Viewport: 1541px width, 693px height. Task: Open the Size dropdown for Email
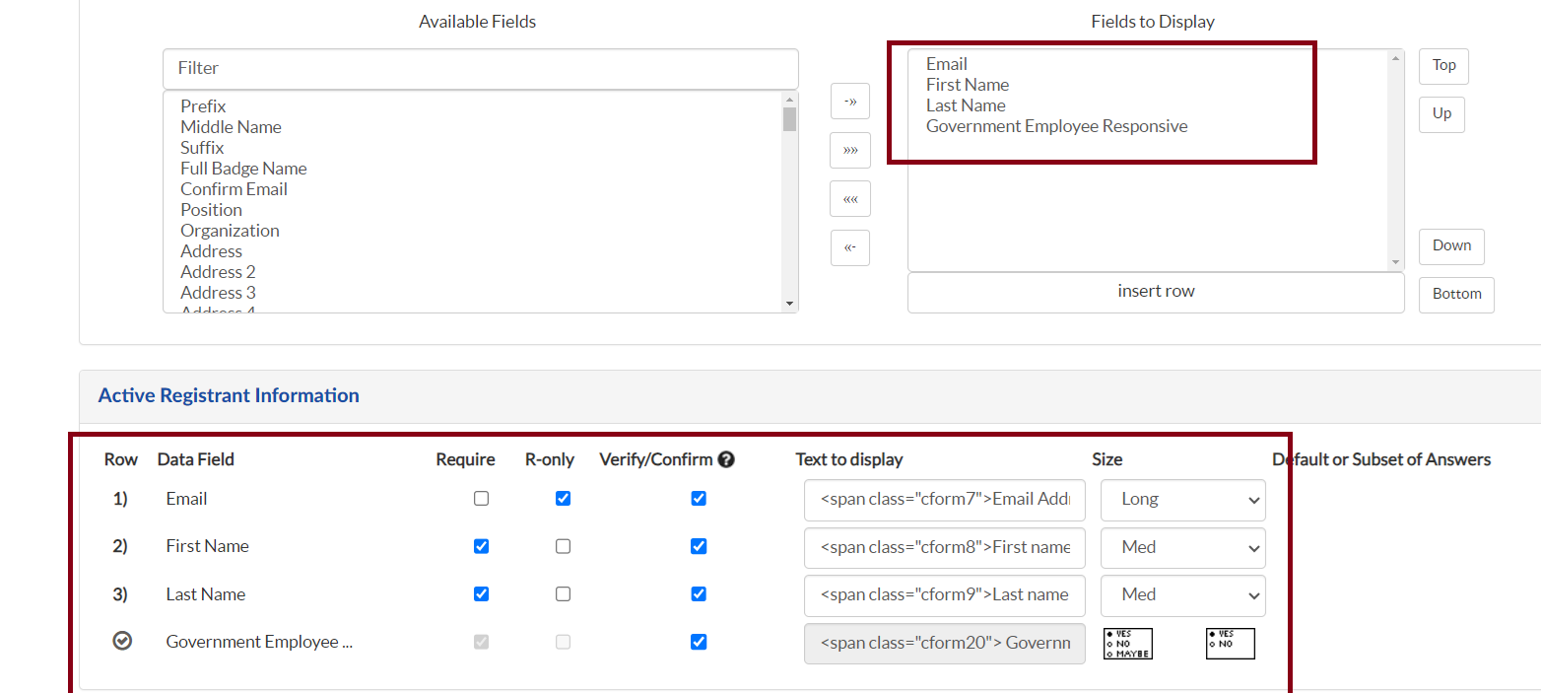tap(1182, 500)
